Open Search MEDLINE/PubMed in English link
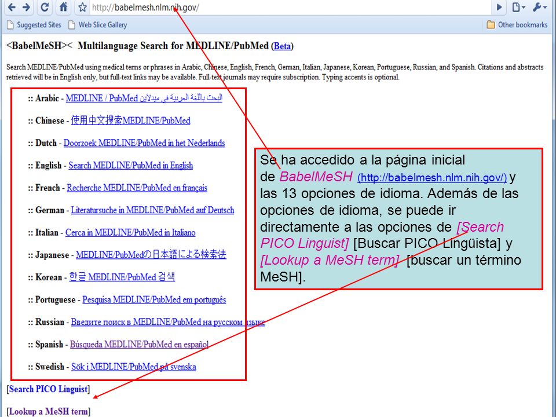Viewport: 556px width, 417px height. point(130,165)
